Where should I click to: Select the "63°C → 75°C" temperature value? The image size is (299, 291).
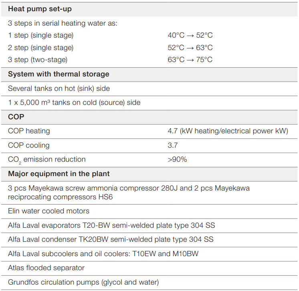coord(190,60)
